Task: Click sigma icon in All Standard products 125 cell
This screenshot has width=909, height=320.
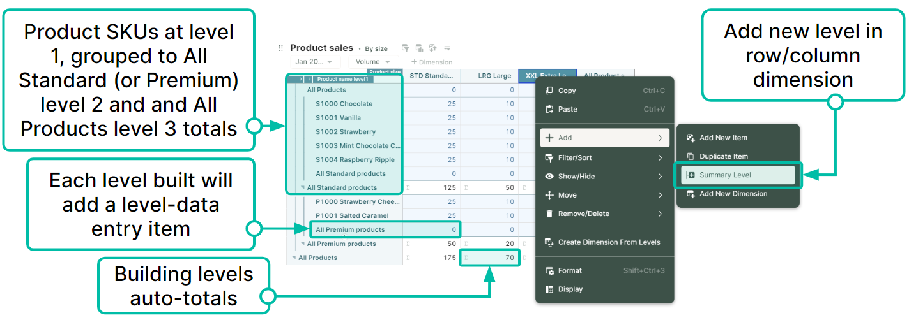Action: pos(408,188)
